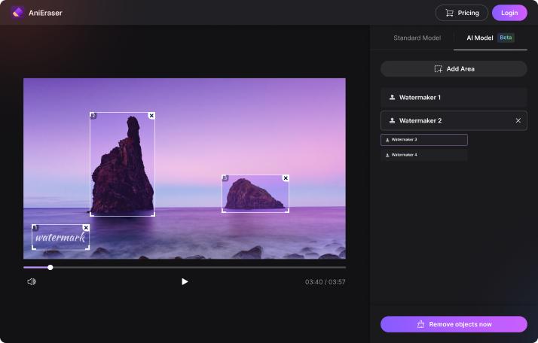This screenshot has width=538, height=343.
Task: Click the stamp icon beside Watermaker 2
Action: click(x=392, y=120)
